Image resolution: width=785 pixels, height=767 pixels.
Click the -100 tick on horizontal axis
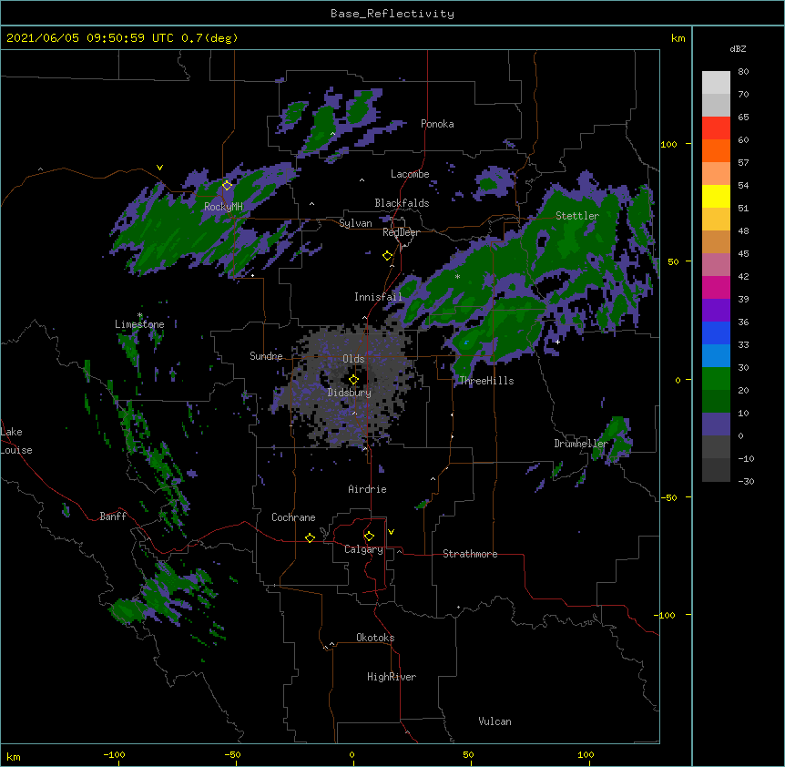click(x=114, y=755)
